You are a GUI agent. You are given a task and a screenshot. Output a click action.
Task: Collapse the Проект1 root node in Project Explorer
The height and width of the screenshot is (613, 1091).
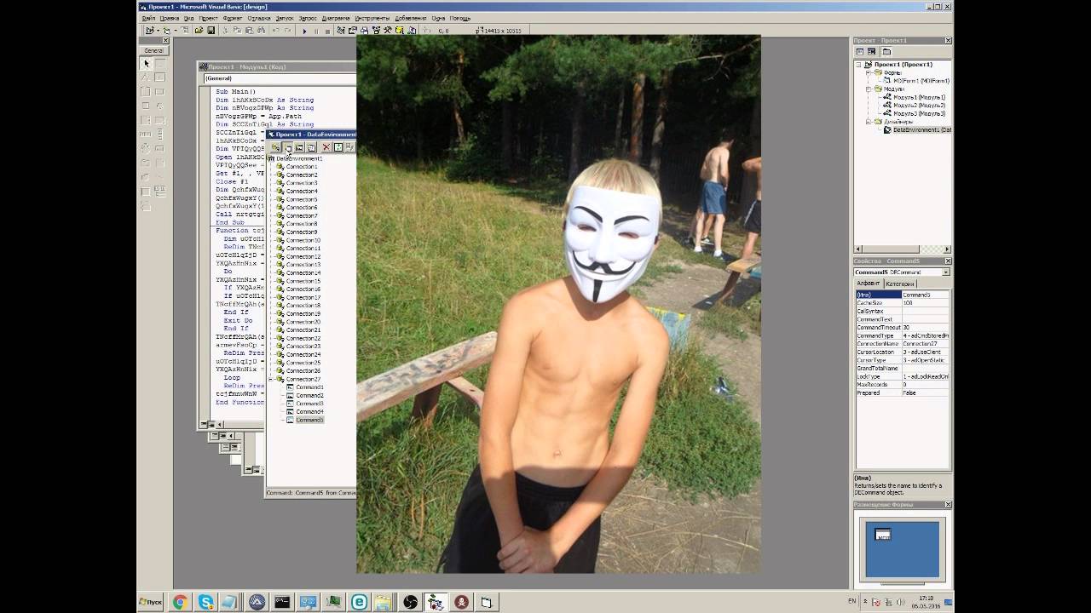pyautogui.click(x=859, y=64)
